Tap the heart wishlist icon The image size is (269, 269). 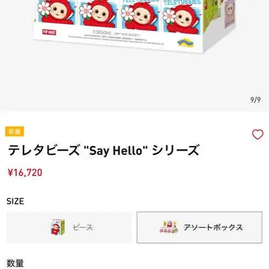pos(258,134)
